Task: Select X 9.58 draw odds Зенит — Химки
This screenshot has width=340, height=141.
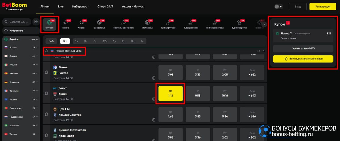Action: pos(198,93)
